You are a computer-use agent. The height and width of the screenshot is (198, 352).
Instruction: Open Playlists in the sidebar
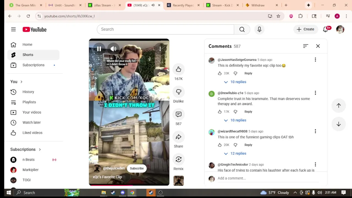[34, 102]
